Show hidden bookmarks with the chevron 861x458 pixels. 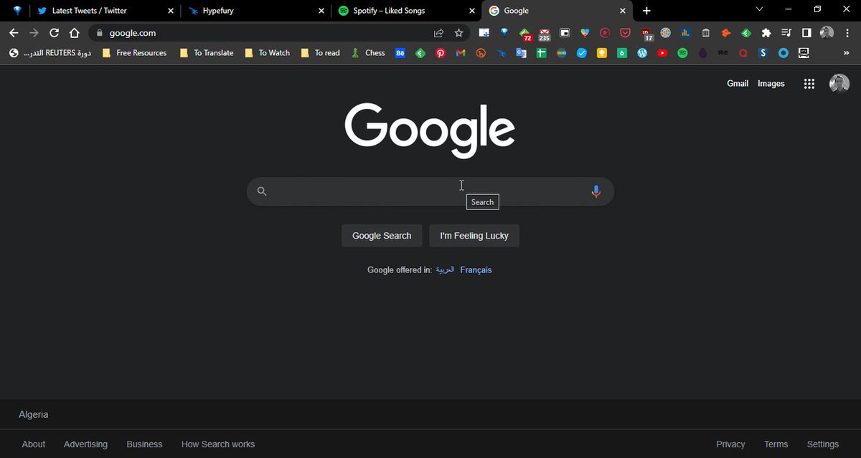846,53
